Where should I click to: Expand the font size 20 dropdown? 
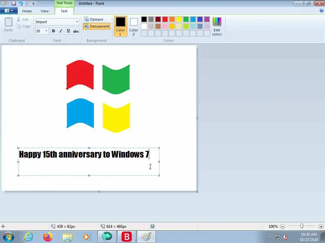(x=46, y=31)
